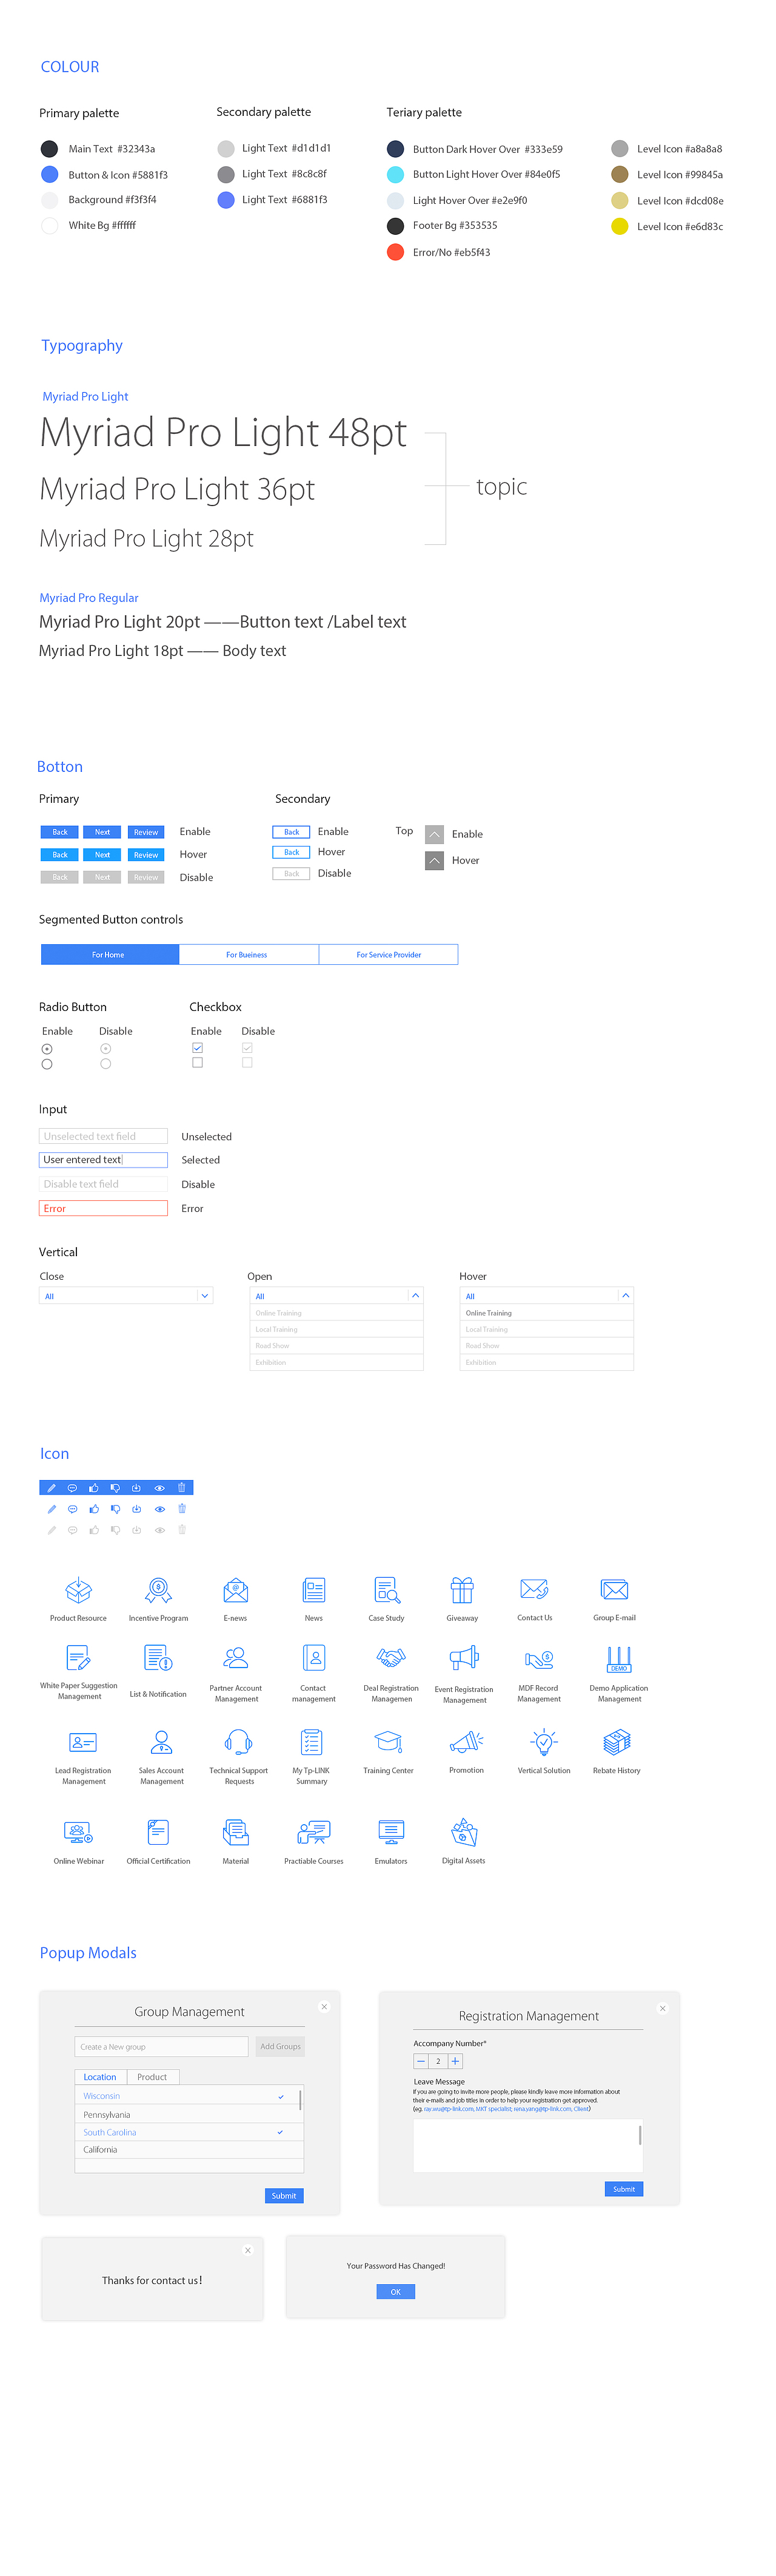Viewport: 776px width, 2576px height.
Task: Click the Create a New group field
Action: (161, 2046)
